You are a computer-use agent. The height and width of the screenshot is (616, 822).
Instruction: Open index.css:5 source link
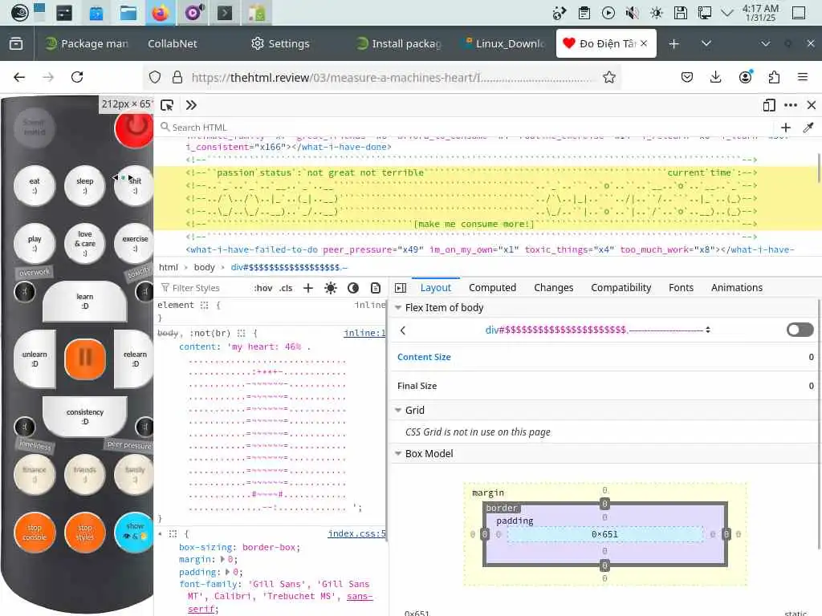[356, 533]
